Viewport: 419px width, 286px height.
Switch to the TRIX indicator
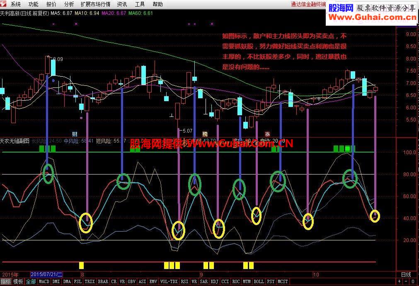pos(90,281)
